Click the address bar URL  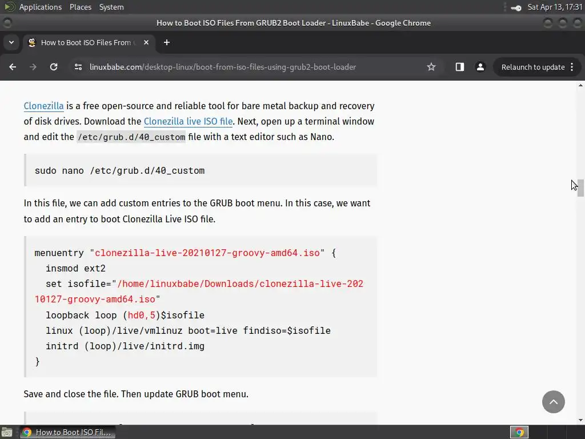point(223,67)
